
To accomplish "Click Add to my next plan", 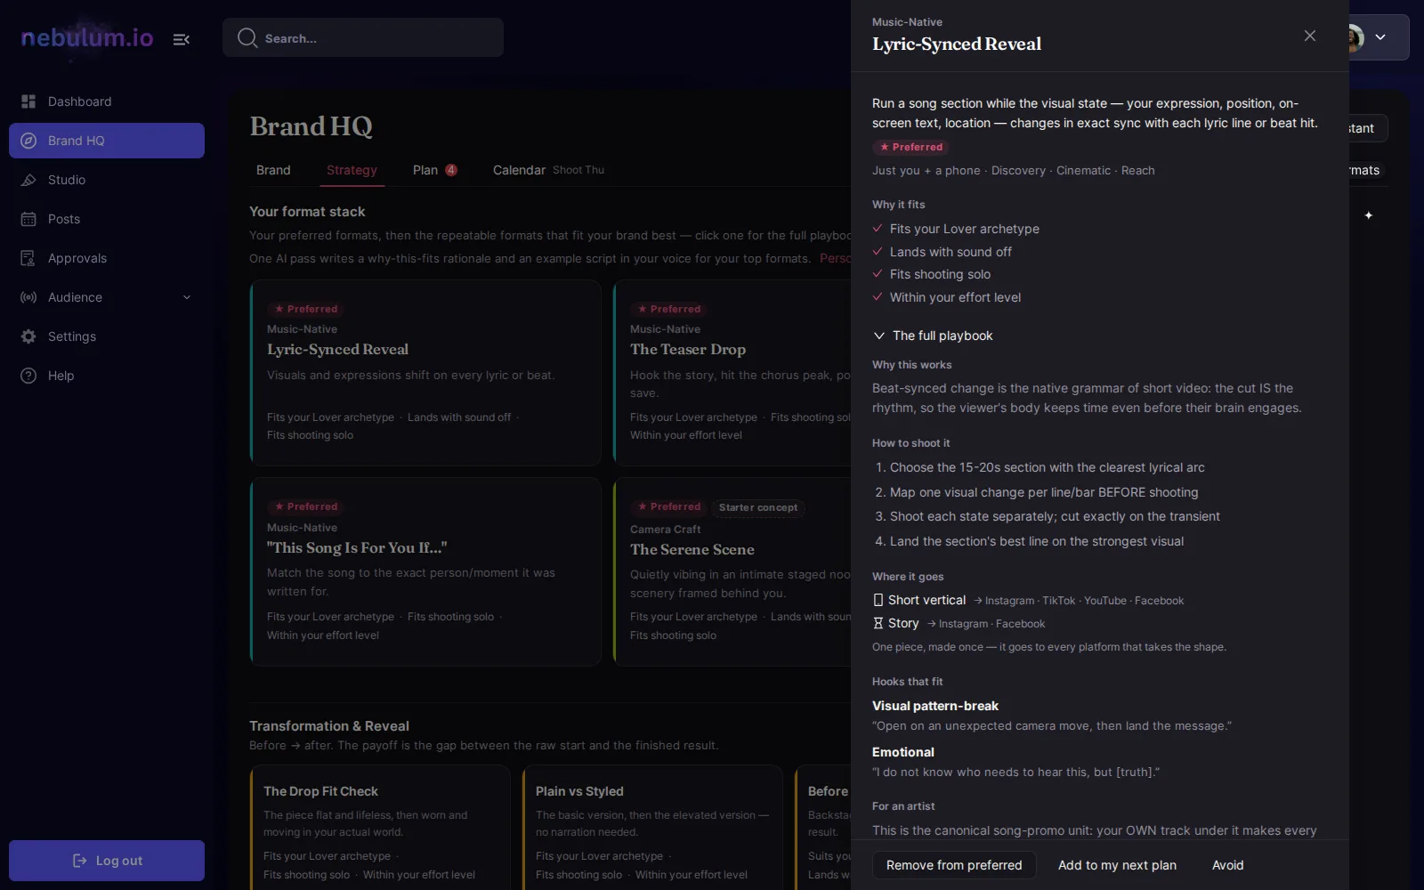I will [x=1117, y=865].
